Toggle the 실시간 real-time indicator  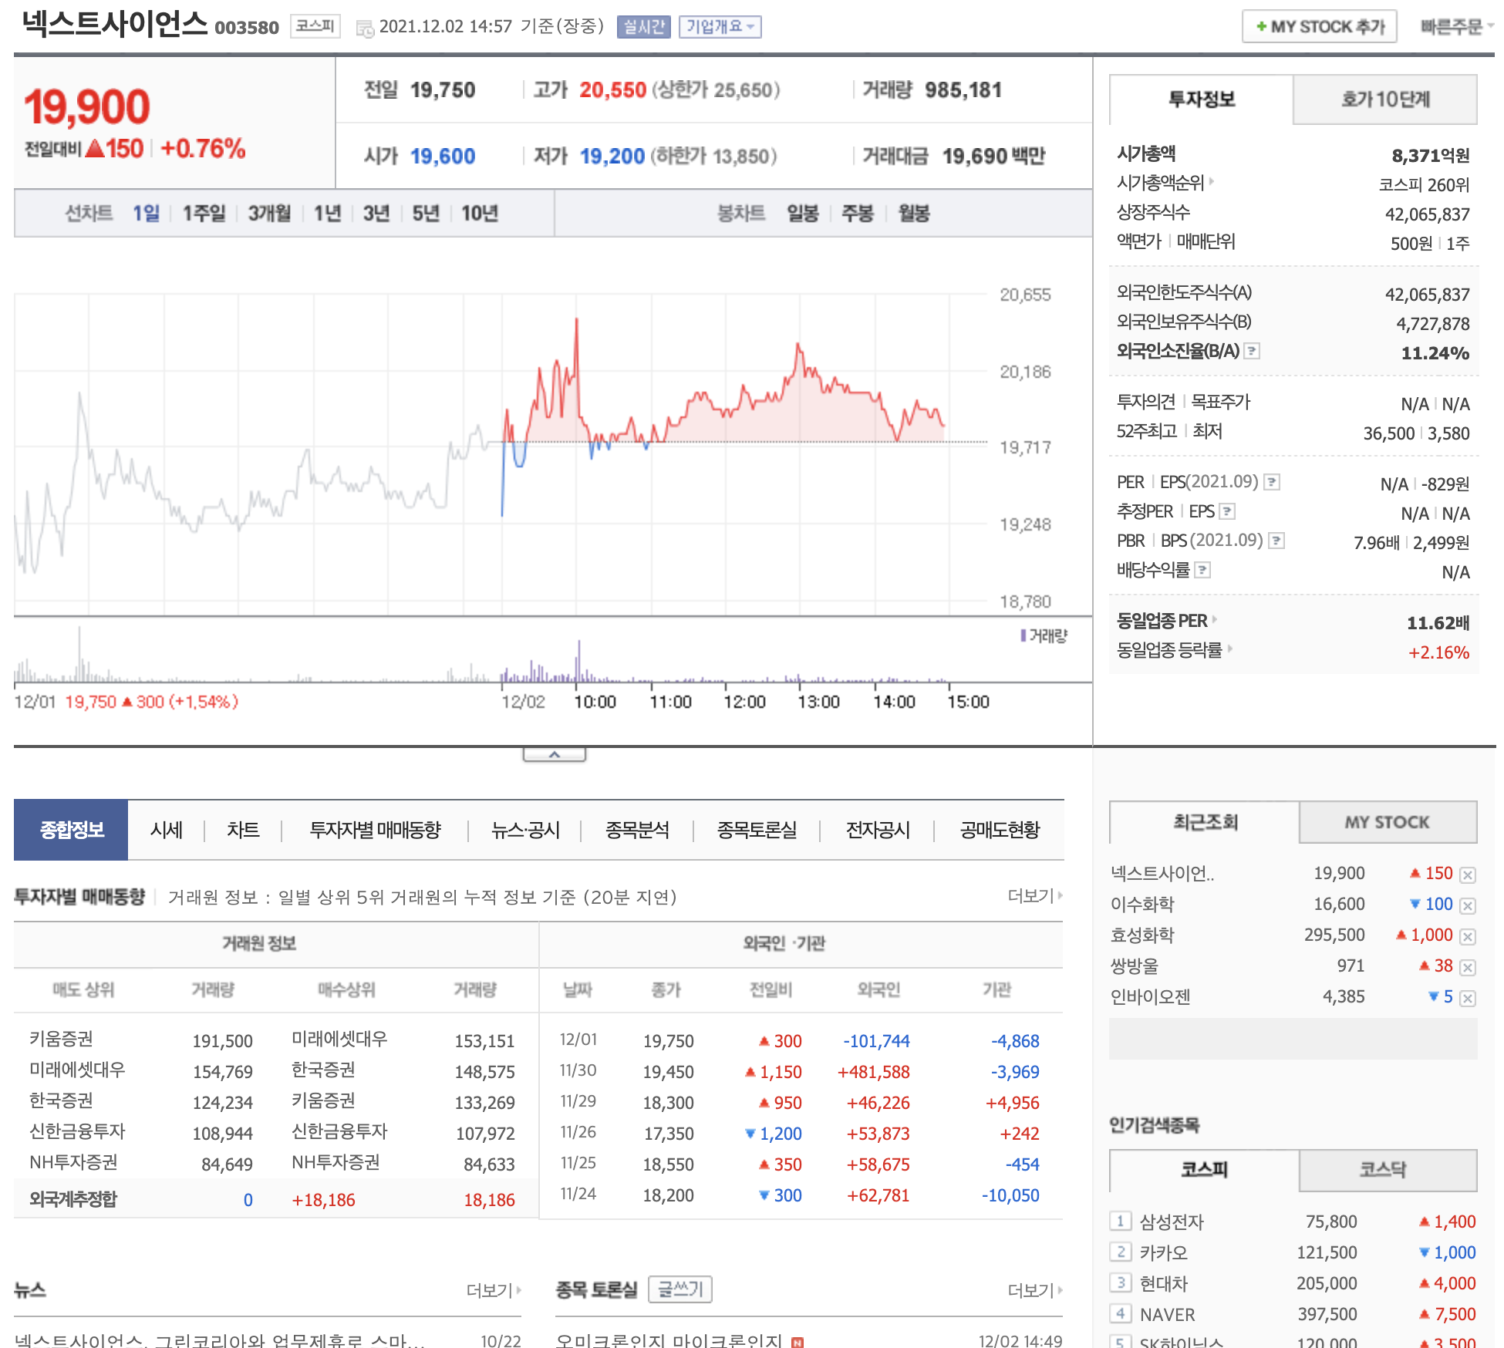click(643, 27)
